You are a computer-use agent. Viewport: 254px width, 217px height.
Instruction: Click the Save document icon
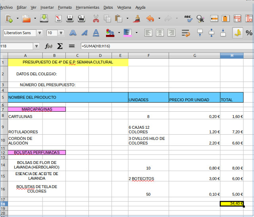[x=44, y=19]
